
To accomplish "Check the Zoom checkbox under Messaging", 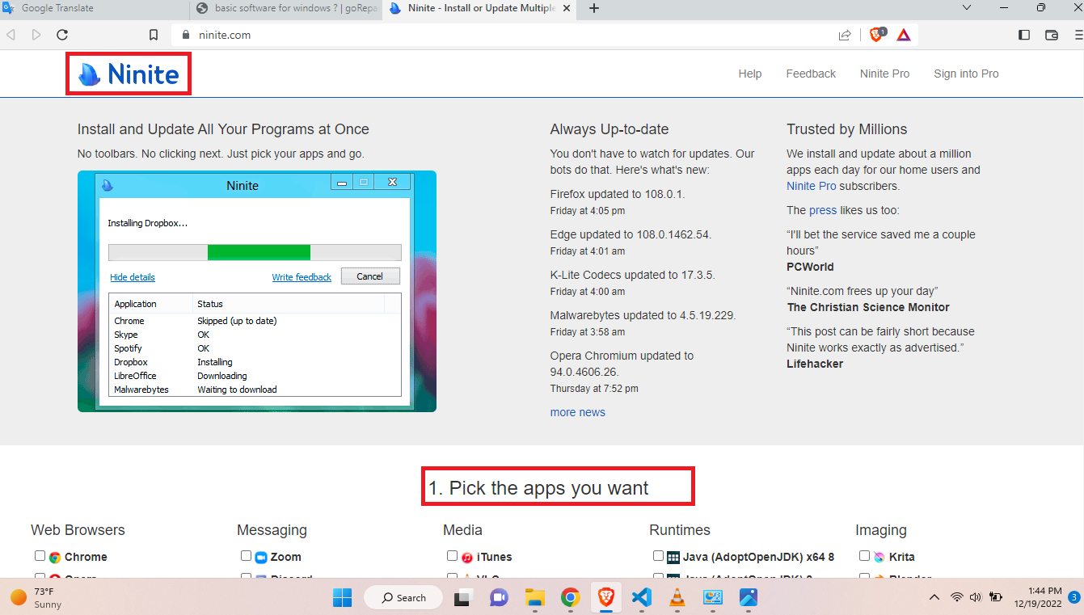I will pyautogui.click(x=246, y=556).
